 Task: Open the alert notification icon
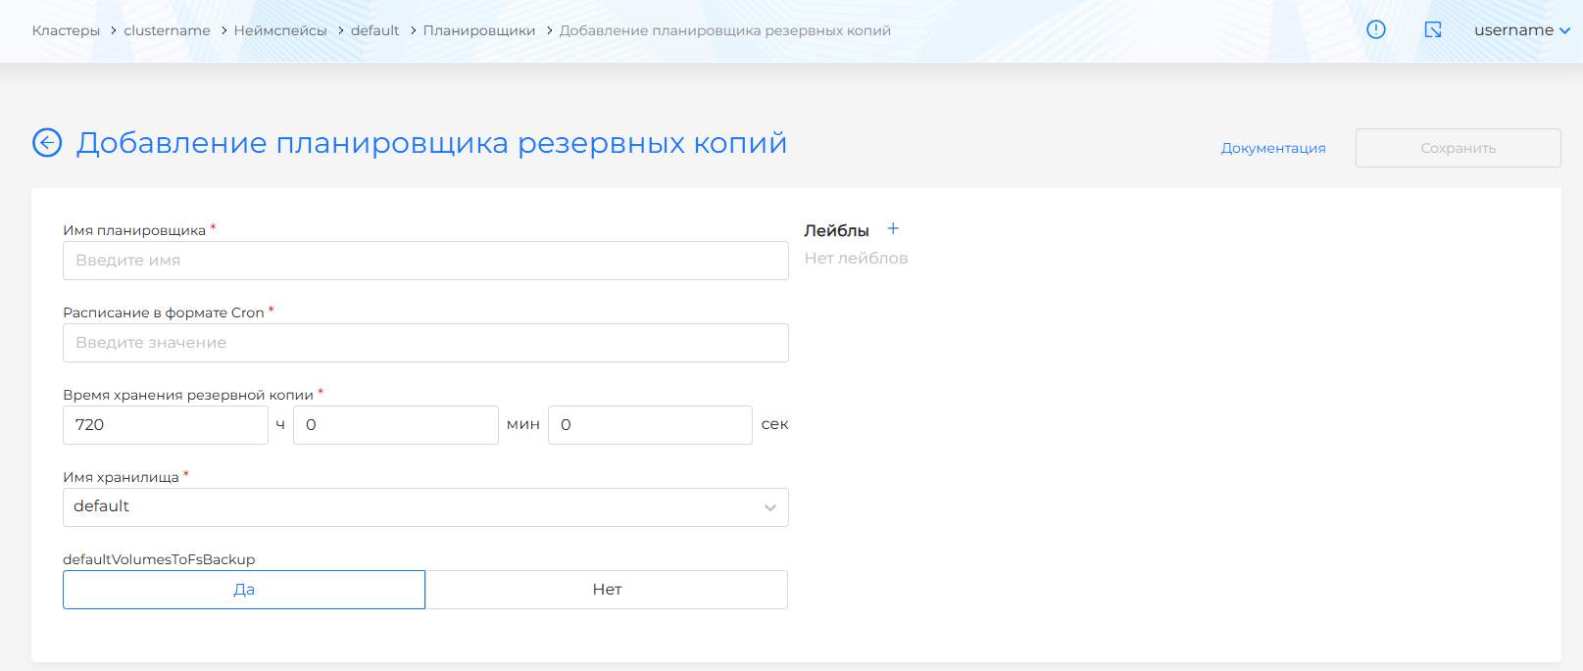pyautogui.click(x=1376, y=30)
